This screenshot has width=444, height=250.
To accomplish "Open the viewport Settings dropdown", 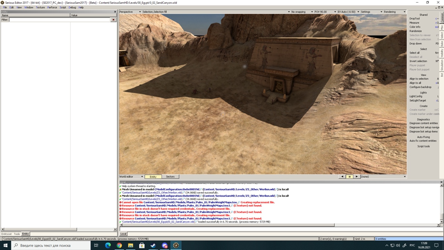I will pyautogui.click(x=371, y=12).
